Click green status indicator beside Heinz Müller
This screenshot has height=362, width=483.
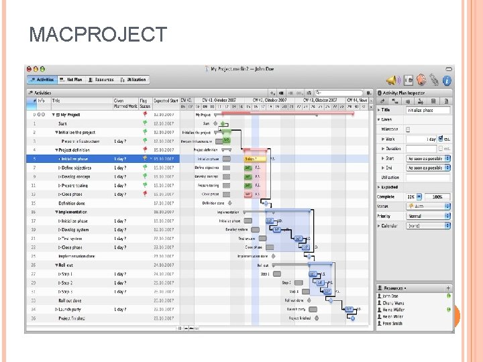449,310
